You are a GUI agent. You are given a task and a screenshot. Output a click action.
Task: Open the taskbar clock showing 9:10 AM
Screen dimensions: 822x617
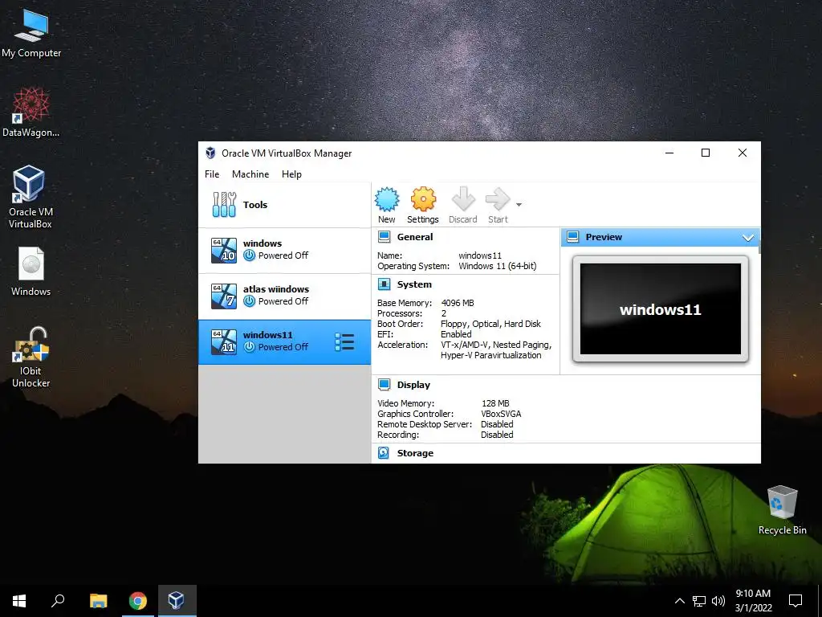753,601
